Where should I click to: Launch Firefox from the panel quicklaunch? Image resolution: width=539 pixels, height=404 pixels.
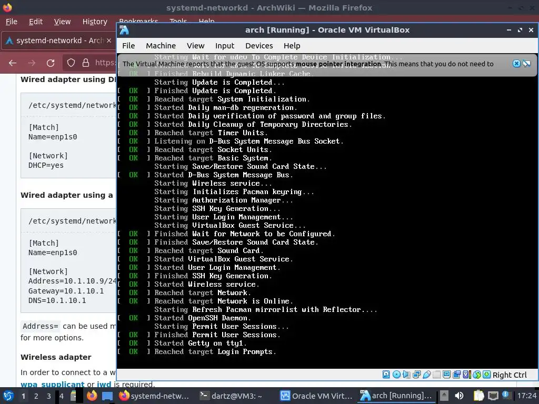pos(92,396)
